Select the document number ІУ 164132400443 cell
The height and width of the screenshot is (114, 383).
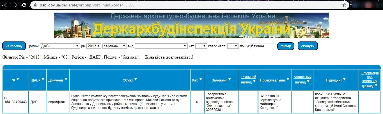tap(16, 102)
